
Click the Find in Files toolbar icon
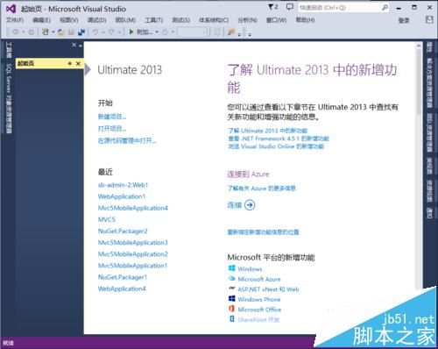coord(231,32)
